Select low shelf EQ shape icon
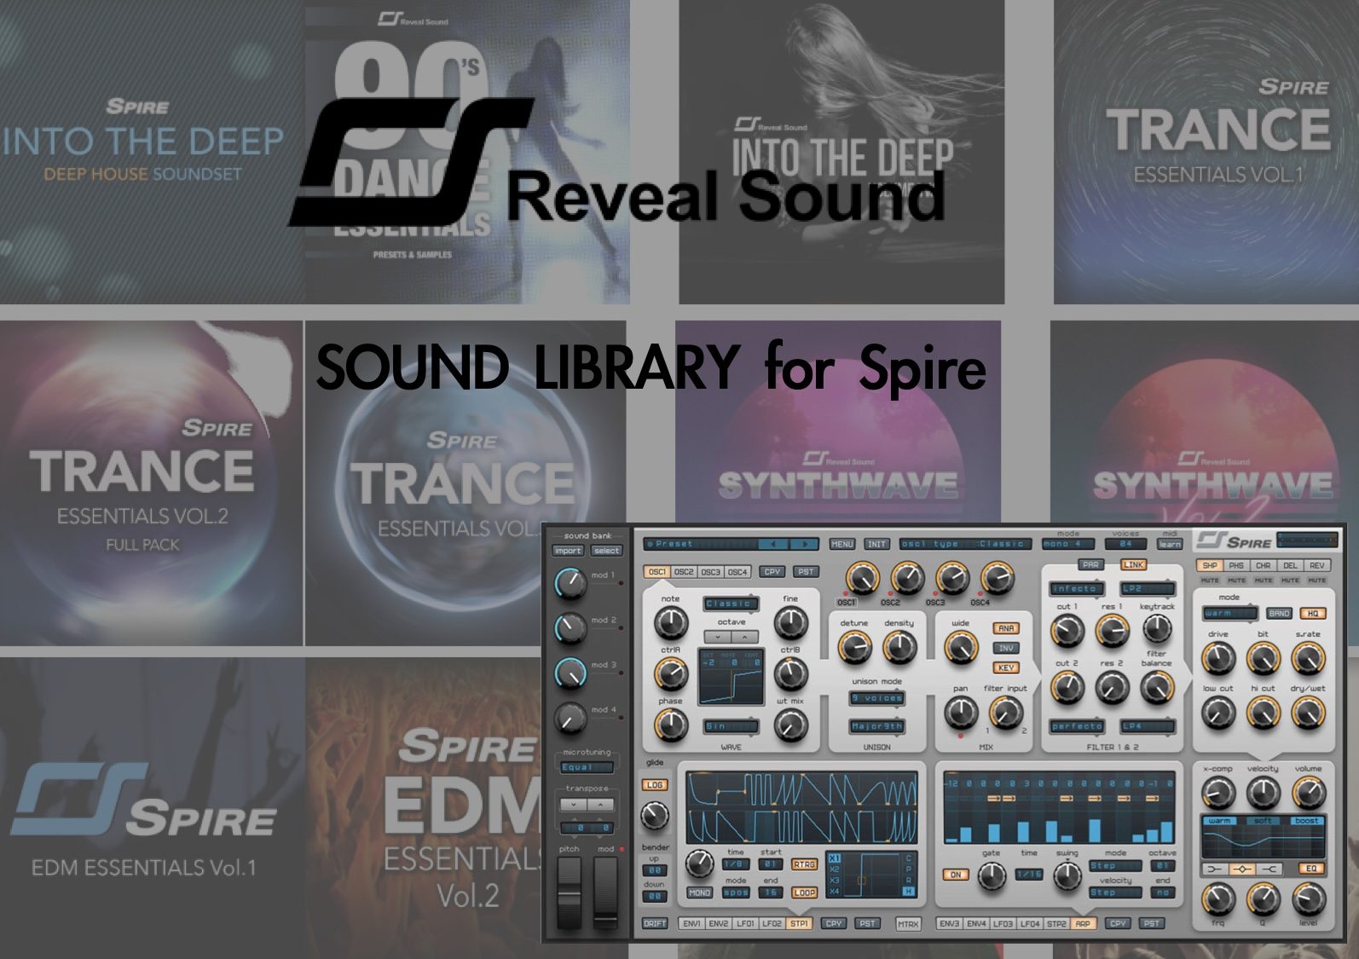 click(x=1214, y=869)
